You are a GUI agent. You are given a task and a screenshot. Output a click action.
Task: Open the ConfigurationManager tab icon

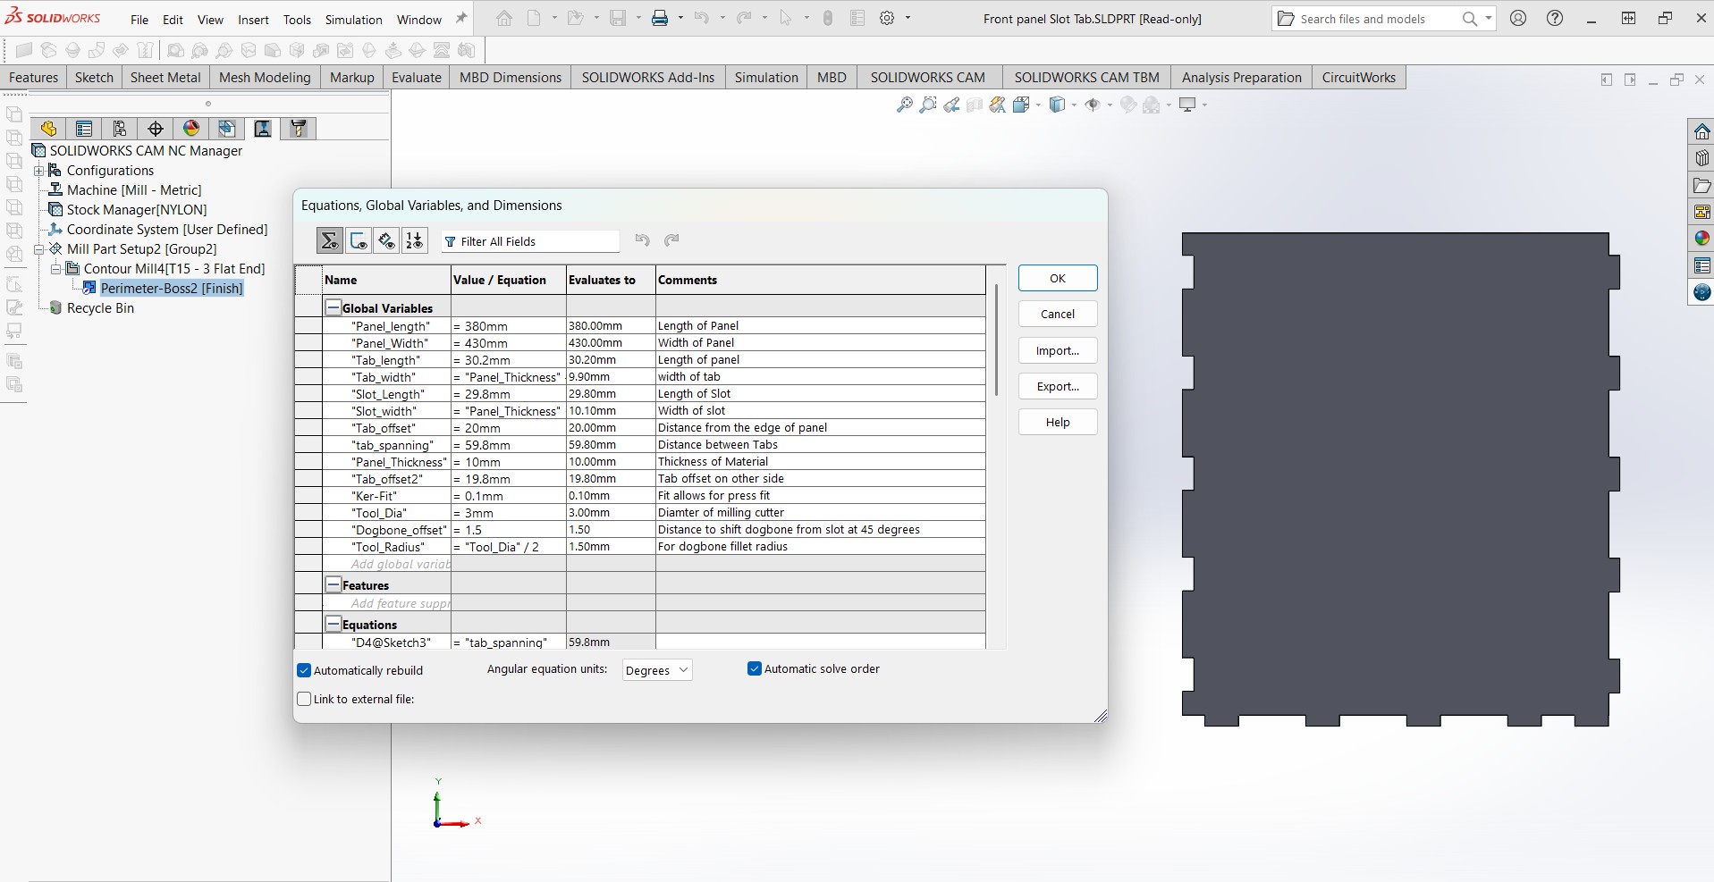(120, 129)
